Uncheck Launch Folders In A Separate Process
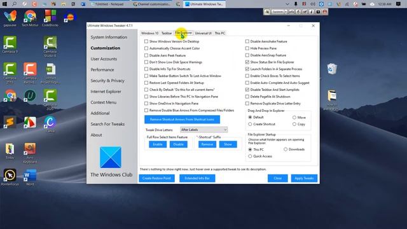Image resolution: width=407 pixels, height=229 pixels. pyautogui.click(x=247, y=69)
